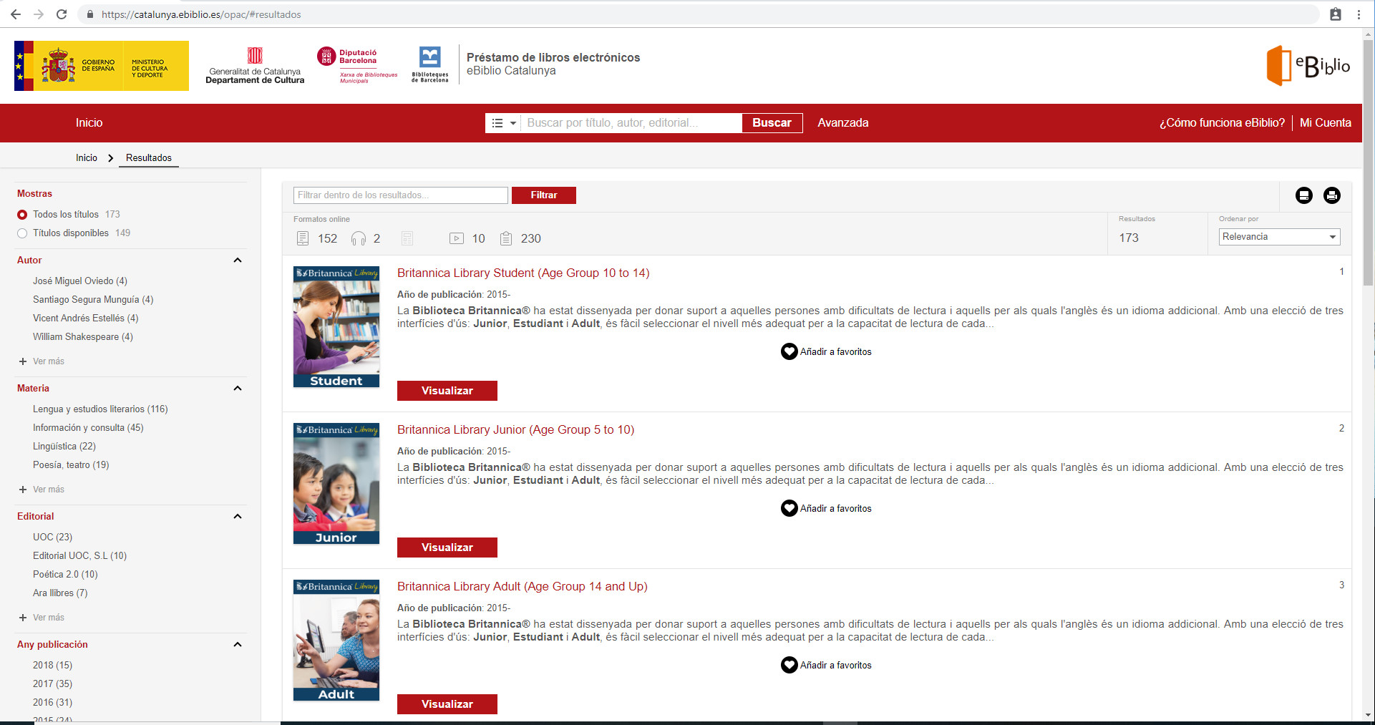
Task: Collapse the Materia filter section
Action: pyautogui.click(x=238, y=389)
